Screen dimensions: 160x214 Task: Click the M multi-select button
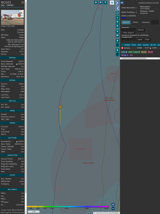(117, 36)
